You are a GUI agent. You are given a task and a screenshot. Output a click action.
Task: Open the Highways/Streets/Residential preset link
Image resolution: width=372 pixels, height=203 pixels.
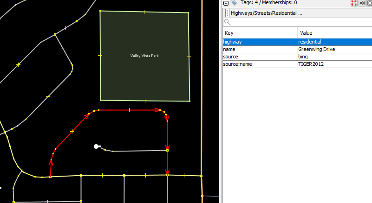click(267, 13)
